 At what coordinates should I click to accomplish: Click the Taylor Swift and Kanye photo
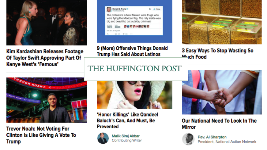tap(47, 23)
